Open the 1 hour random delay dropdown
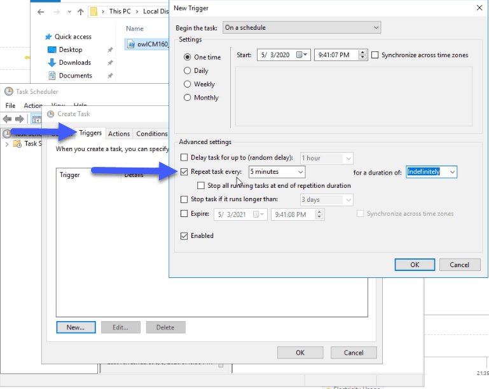Image resolution: width=489 pixels, height=389 pixels. tap(326, 159)
